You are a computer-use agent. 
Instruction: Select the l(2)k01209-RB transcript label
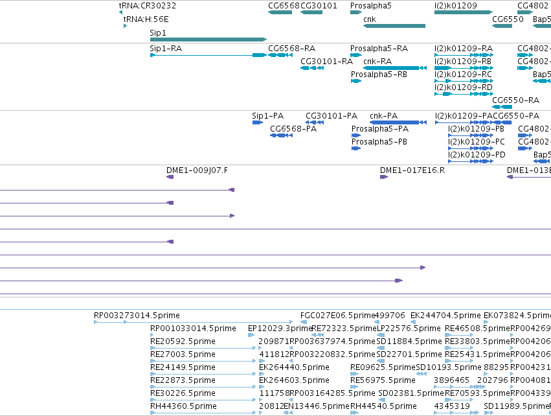463,61
